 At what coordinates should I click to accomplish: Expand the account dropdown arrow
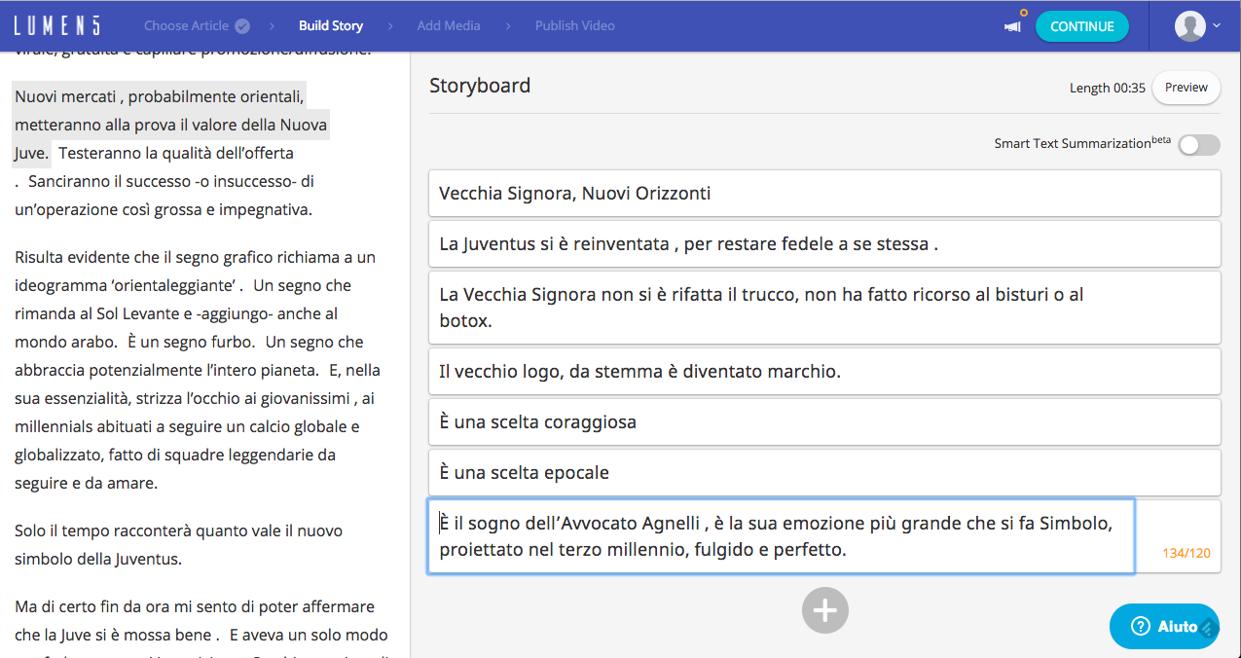point(1217,26)
